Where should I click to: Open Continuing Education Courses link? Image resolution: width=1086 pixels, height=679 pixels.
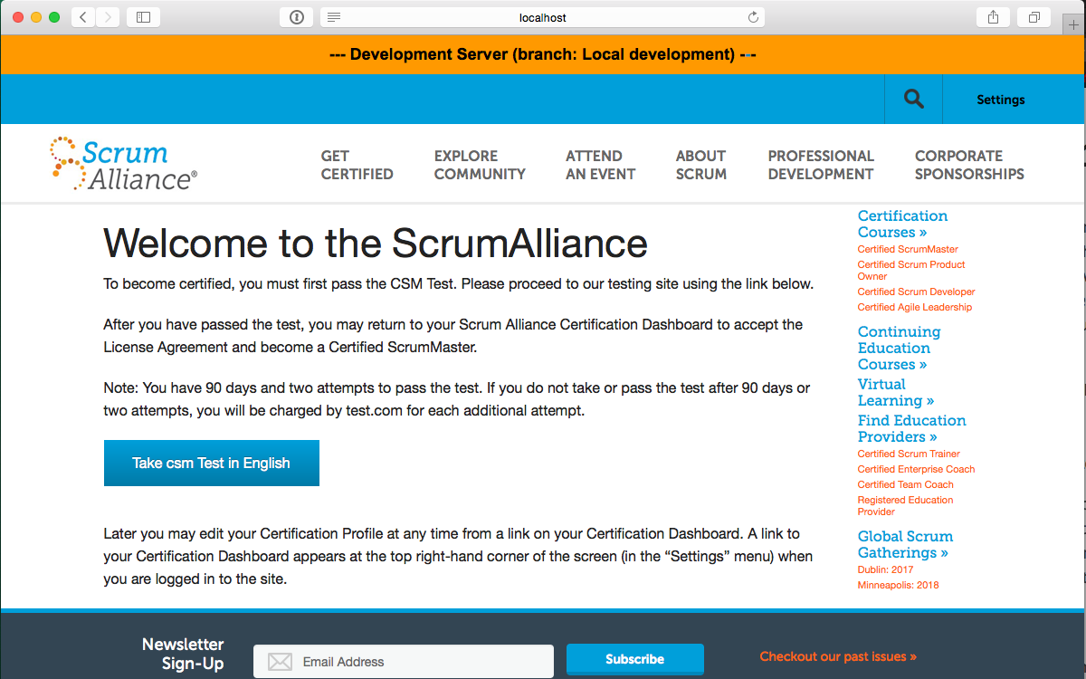tap(899, 348)
